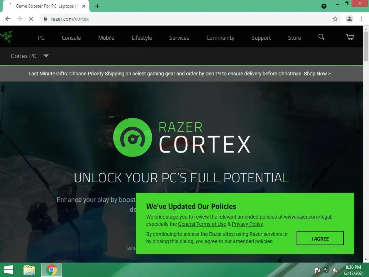
Task: Click the Cortex PC label
Action: 23,56
